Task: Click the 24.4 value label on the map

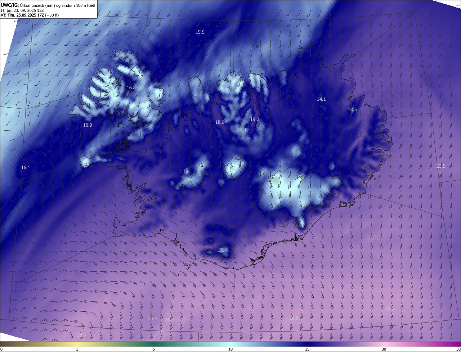Action: click(x=152, y=319)
